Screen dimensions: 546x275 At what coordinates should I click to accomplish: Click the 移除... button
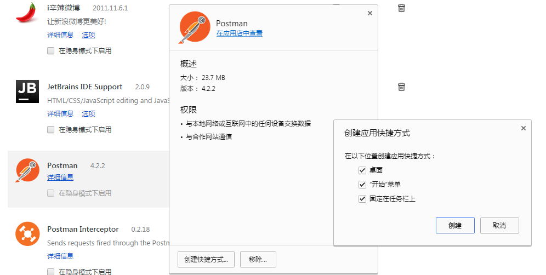(x=258, y=259)
